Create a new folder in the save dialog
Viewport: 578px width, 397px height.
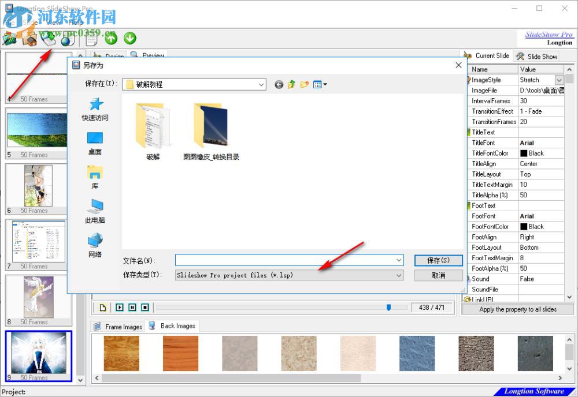(304, 84)
